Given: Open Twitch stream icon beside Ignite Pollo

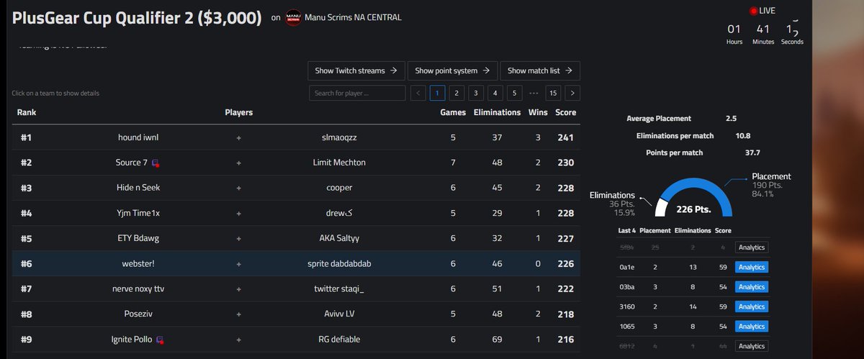Looking at the screenshot, I should tap(160, 340).
